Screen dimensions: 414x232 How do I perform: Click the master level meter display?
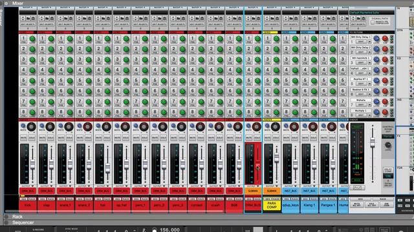[357, 153]
